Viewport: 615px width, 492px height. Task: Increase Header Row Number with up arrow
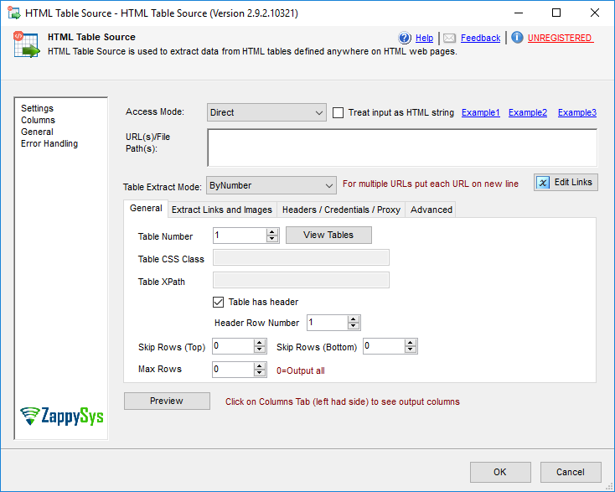(x=354, y=319)
